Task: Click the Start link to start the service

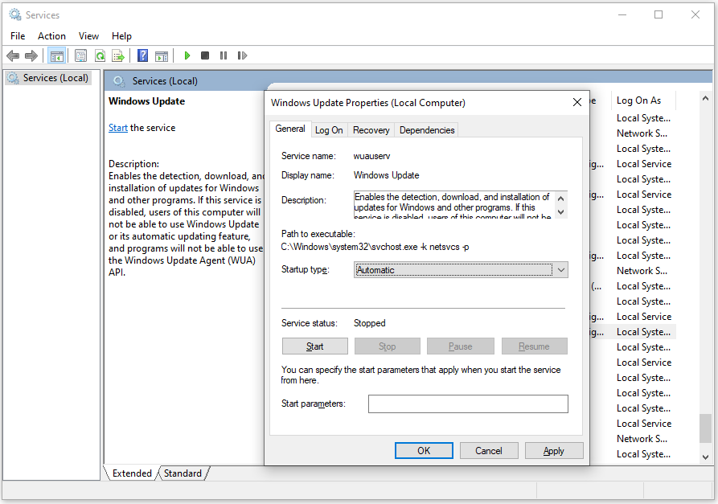Action: click(117, 128)
